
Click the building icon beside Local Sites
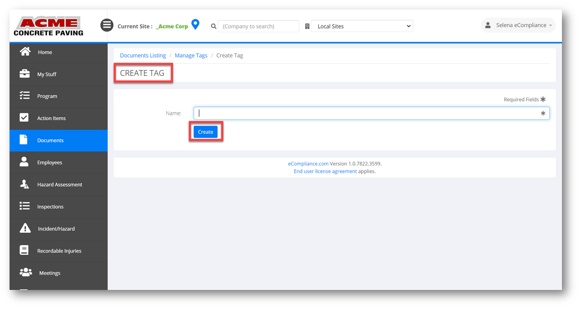[x=307, y=26]
